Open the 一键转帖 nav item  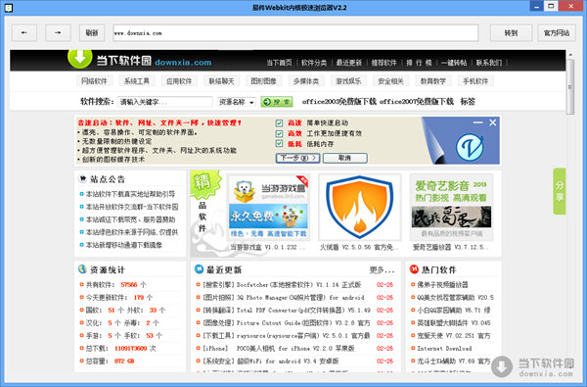click(x=454, y=63)
